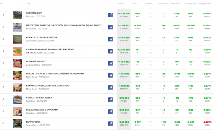Click the Title column header
This screenshot has height=130, width=213.
[x=28, y=4]
